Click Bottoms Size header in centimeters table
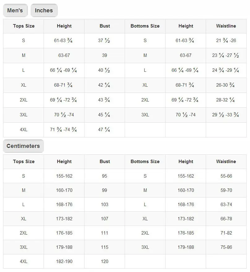Viewport: 250px width, 272px height. (x=145, y=162)
